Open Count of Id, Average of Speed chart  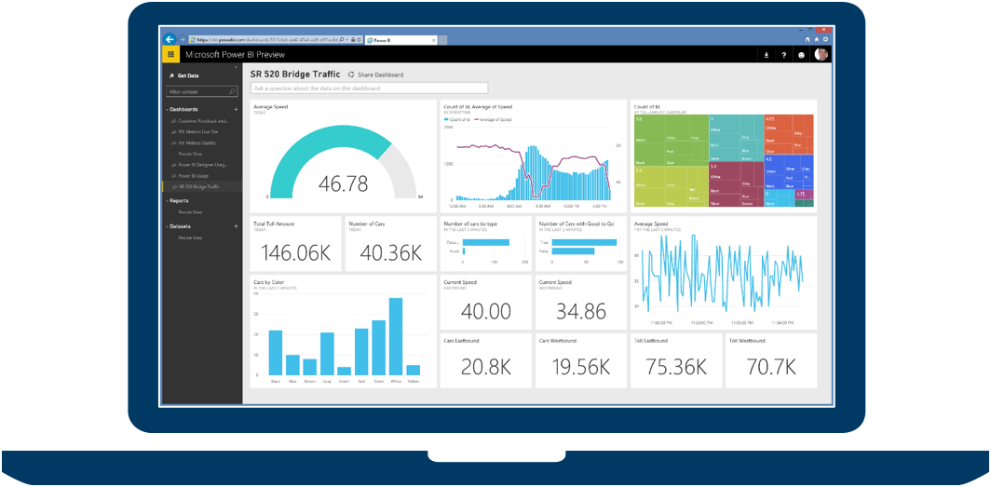click(x=533, y=156)
